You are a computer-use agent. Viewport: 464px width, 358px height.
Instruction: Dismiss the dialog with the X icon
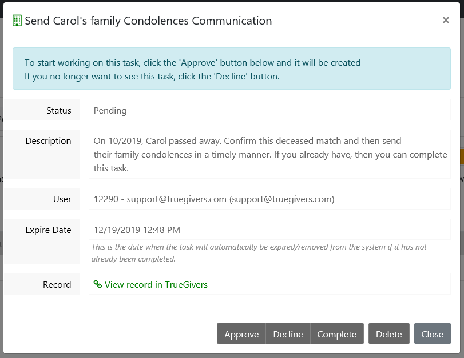[446, 21]
